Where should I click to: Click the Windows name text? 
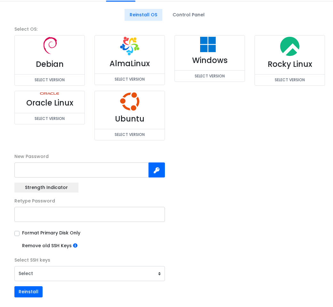210,60
